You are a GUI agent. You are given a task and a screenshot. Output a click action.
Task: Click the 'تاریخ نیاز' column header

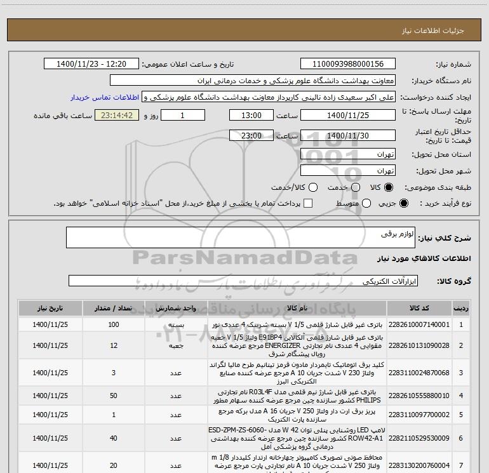coord(50,308)
